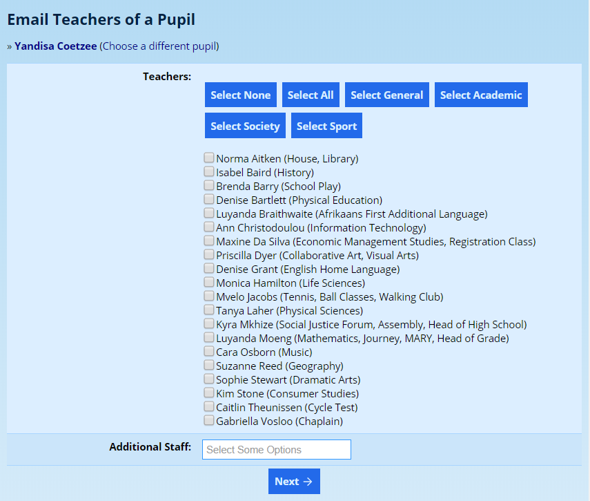The height and width of the screenshot is (501, 590).
Task: Open the Yandisa Coetzee pupil link
Action: click(x=56, y=46)
